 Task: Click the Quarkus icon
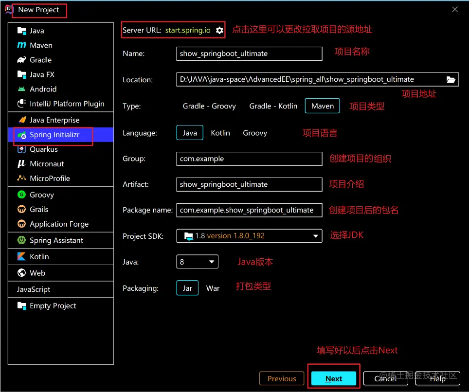point(21,149)
